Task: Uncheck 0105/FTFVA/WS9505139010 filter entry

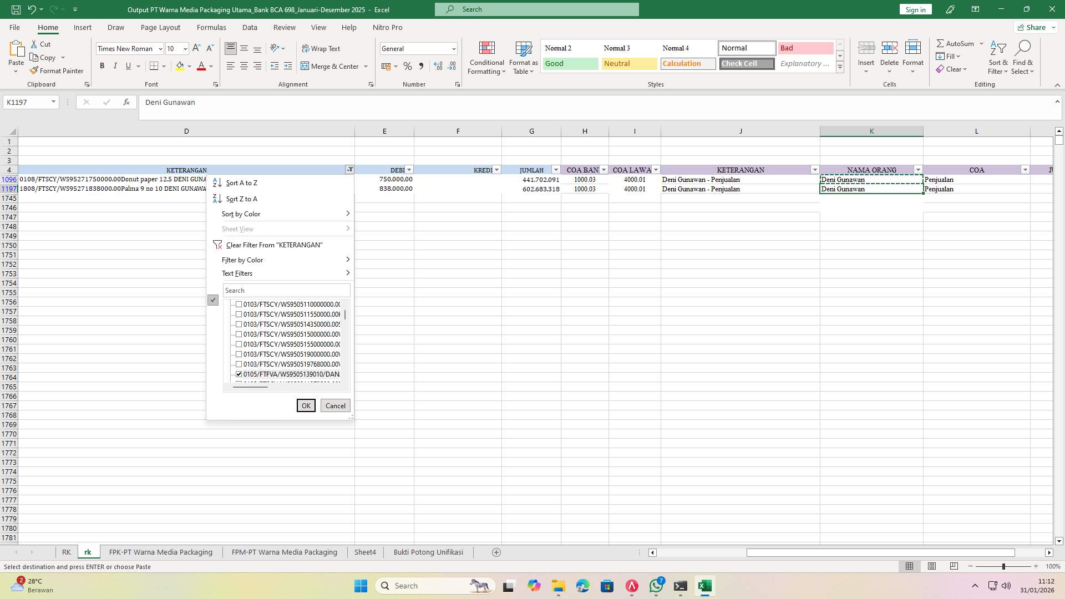Action: [x=239, y=374]
